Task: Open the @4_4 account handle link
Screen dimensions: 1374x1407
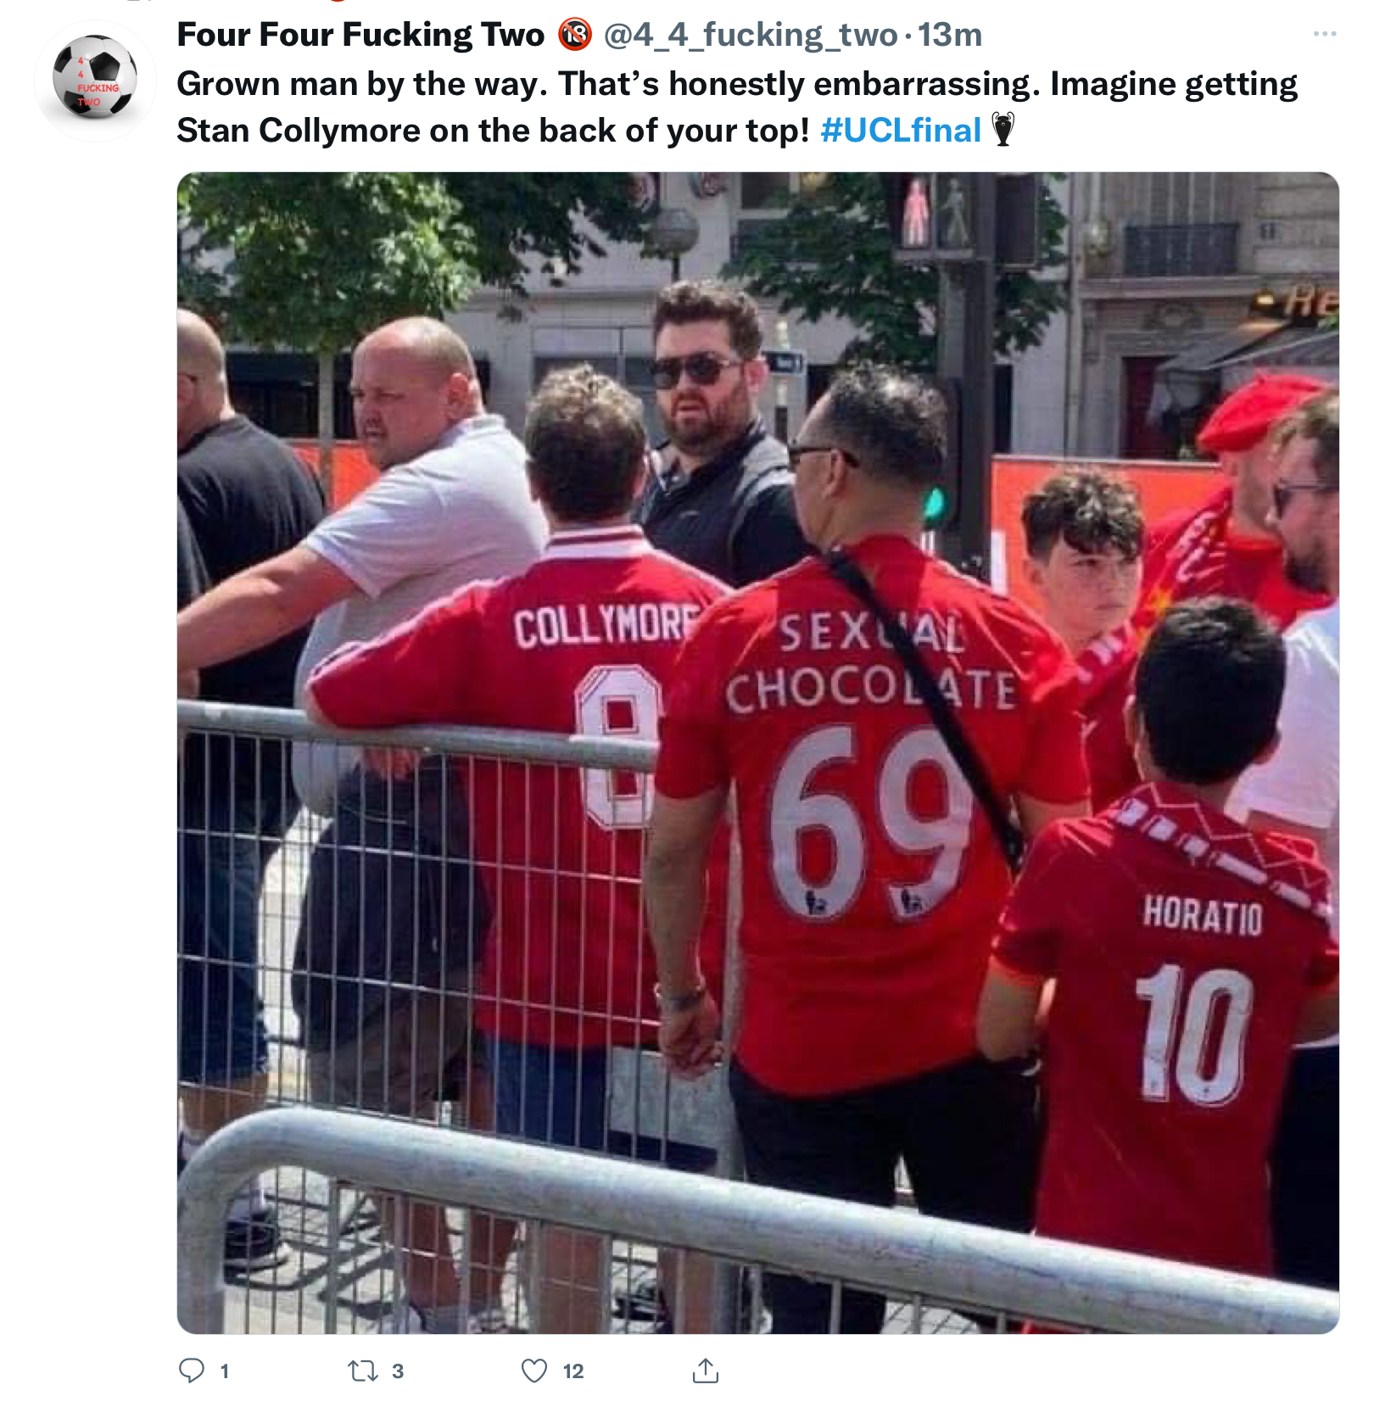Action: click(750, 35)
